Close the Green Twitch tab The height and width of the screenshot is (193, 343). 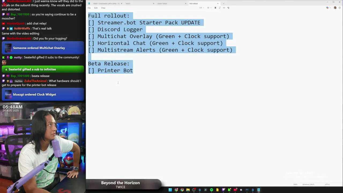186,3
